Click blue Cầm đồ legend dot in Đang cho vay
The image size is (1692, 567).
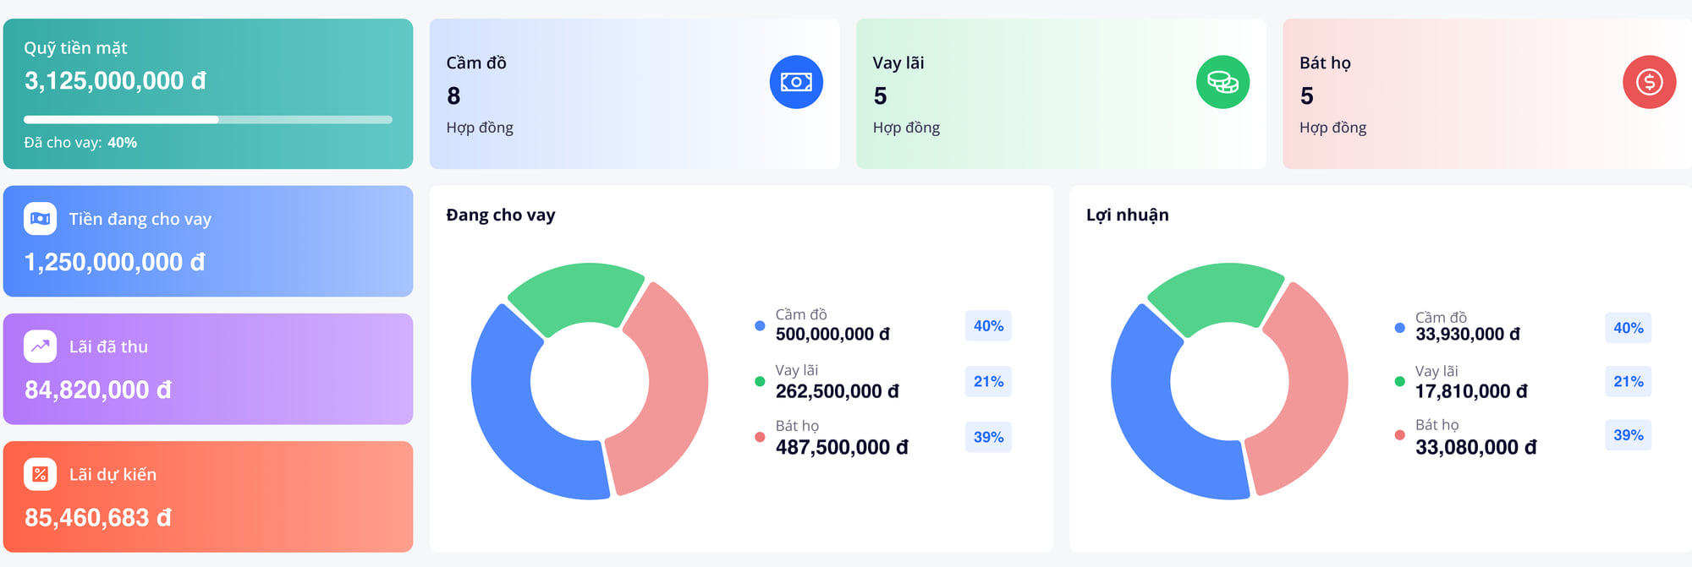click(x=760, y=325)
